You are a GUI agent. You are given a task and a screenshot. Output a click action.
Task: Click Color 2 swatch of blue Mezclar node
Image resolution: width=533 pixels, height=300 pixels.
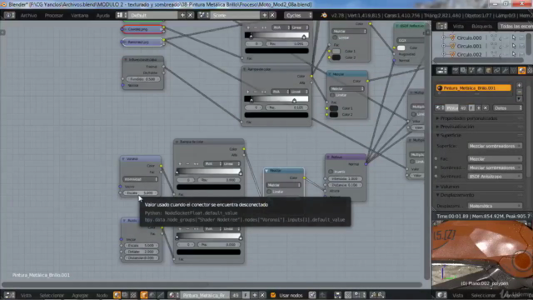[x=334, y=115]
